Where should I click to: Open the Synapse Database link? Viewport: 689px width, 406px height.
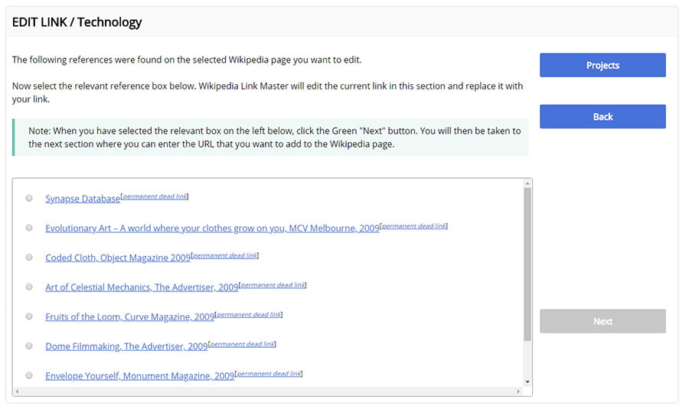tap(83, 199)
